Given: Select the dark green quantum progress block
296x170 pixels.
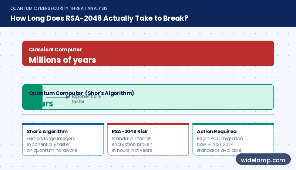Looking at the screenshot, I should [x=32, y=97].
